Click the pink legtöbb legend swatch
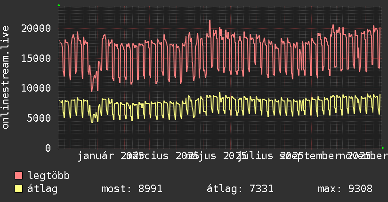Viewport: 388px width, 202px height. 18,176
